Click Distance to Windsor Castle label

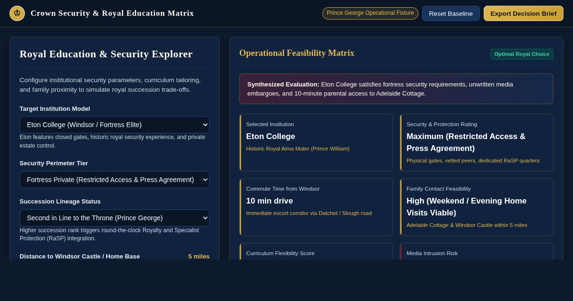tap(80, 256)
